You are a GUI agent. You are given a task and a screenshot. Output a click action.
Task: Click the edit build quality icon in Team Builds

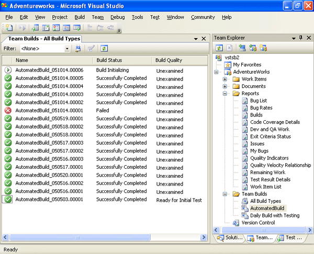[x=91, y=49]
